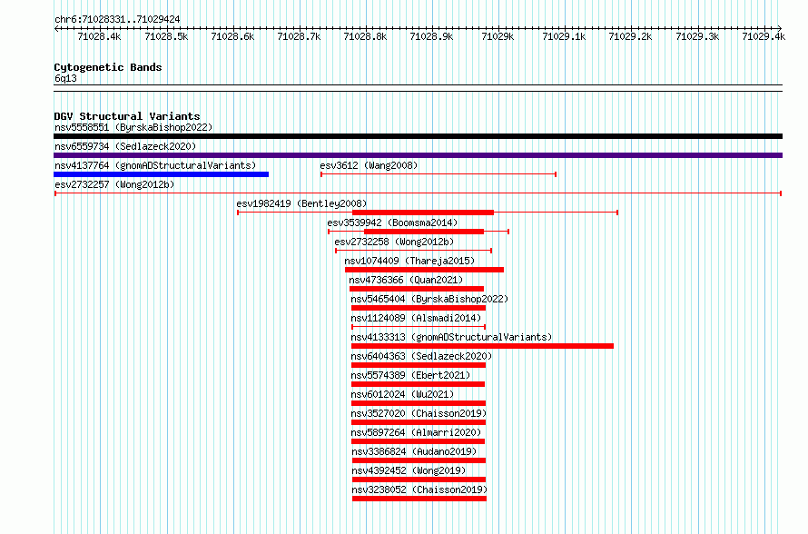
Task: Select the purple nsv6559734 variant bar
Action: tap(418, 155)
